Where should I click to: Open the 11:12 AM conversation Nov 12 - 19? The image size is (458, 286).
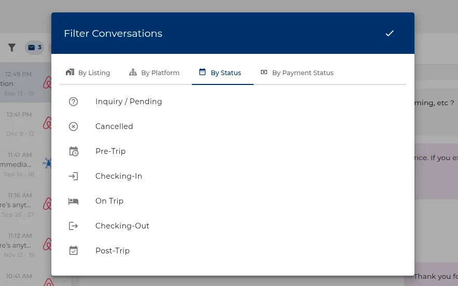coord(26,245)
